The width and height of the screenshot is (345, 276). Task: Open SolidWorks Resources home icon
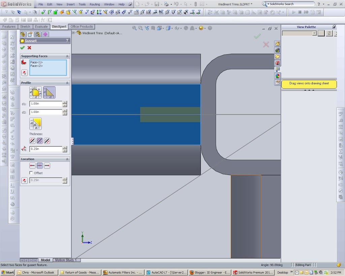click(x=277, y=44)
